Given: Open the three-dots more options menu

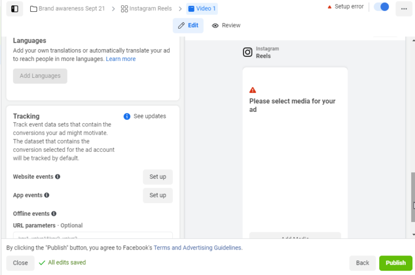Looking at the screenshot, I should pyautogui.click(x=404, y=9).
